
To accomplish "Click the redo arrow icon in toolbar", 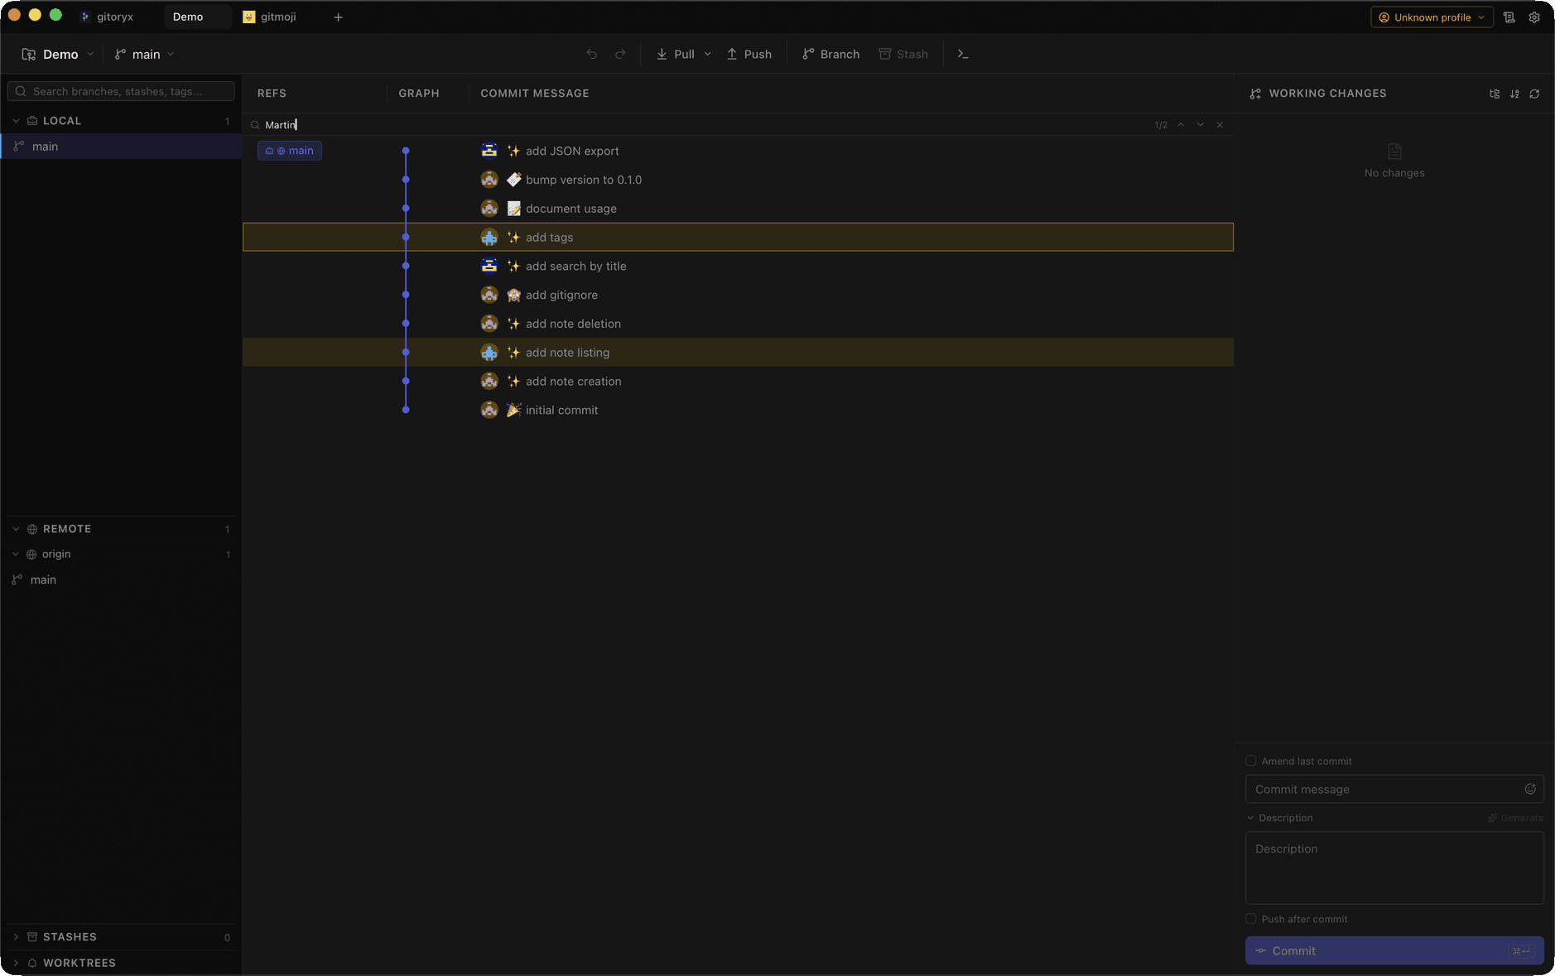I will point(620,54).
